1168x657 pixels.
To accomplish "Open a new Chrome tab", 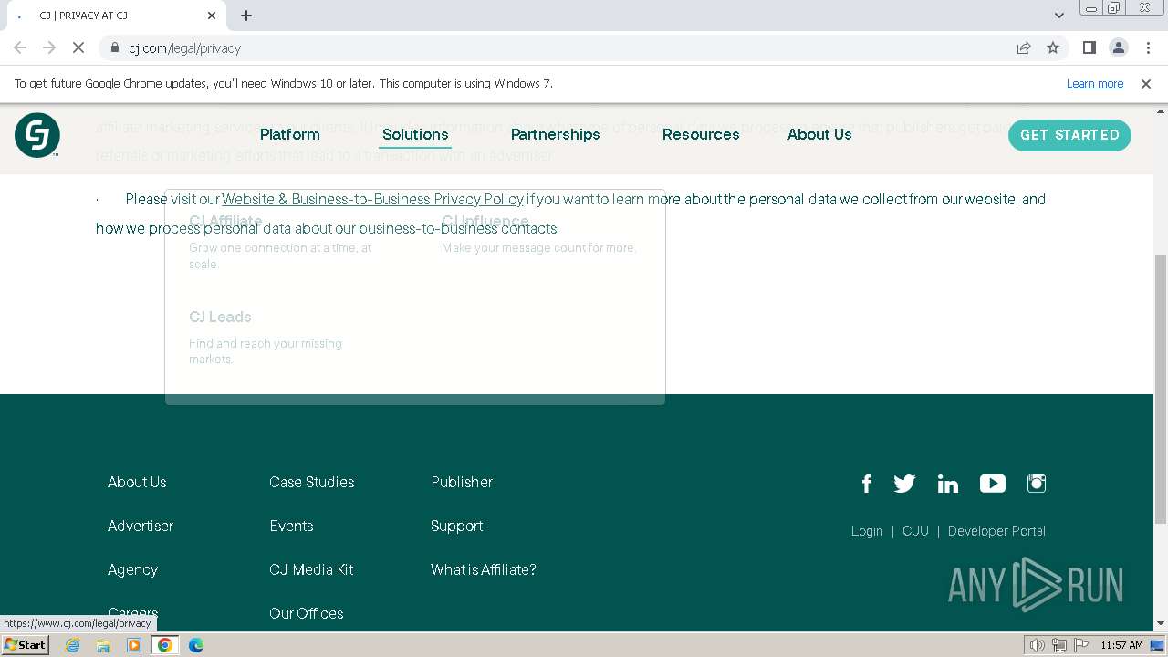I will tap(246, 16).
